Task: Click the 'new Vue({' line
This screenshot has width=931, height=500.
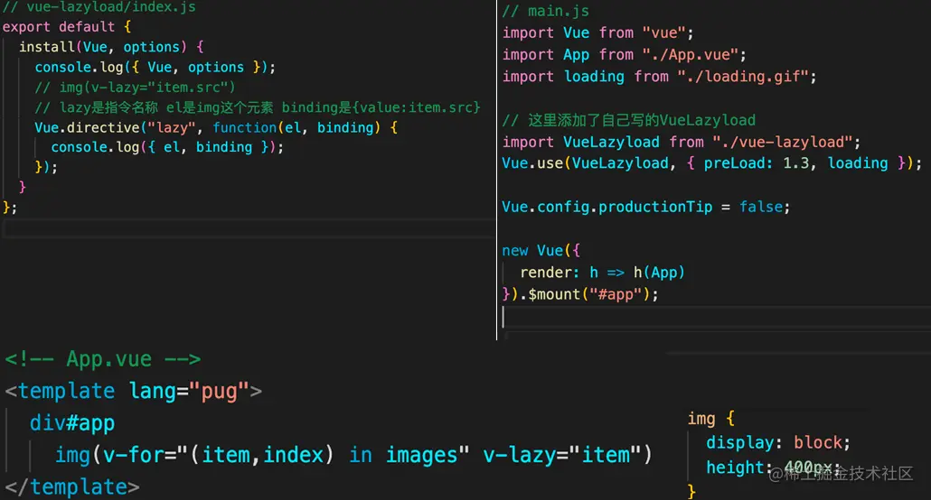Action: click(541, 250)
